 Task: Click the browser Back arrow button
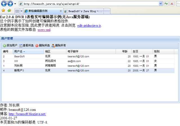click(x=4, y=4)
